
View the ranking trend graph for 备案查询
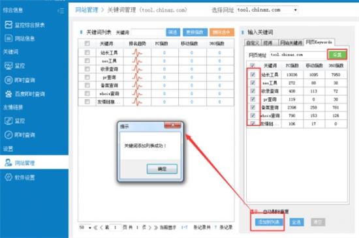(137, 85)
